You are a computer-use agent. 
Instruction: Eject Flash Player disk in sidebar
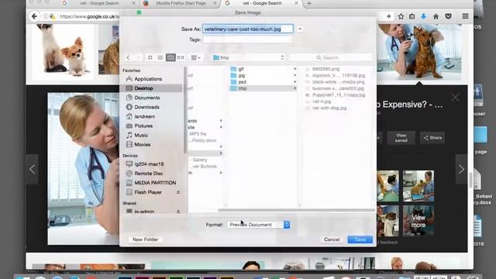178,192
